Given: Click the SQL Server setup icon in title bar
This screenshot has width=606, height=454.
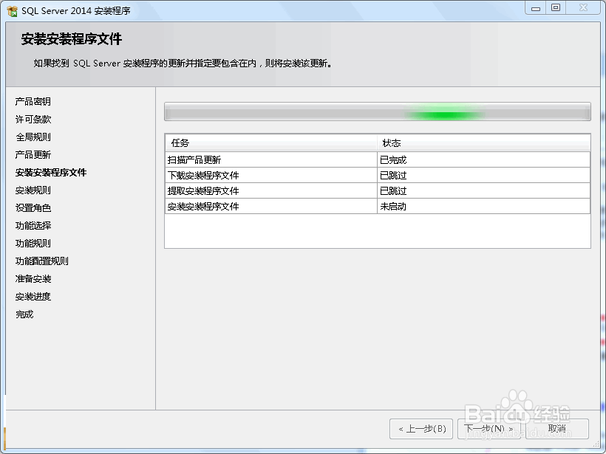Looking at the screenshot, I should pos(11,8).
